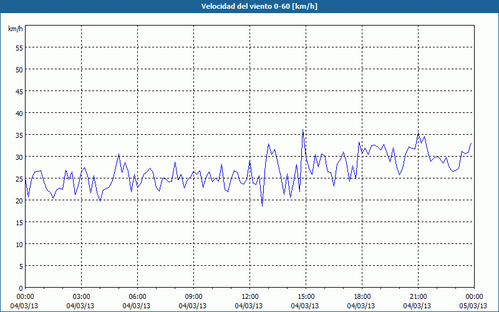Click the 15:00 time label
This screenshot has height=312, width=499.
(x=306, y=297)
